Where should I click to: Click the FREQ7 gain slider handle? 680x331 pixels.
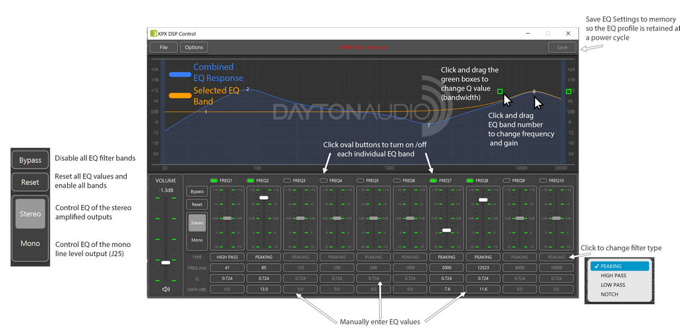[447, 230]
